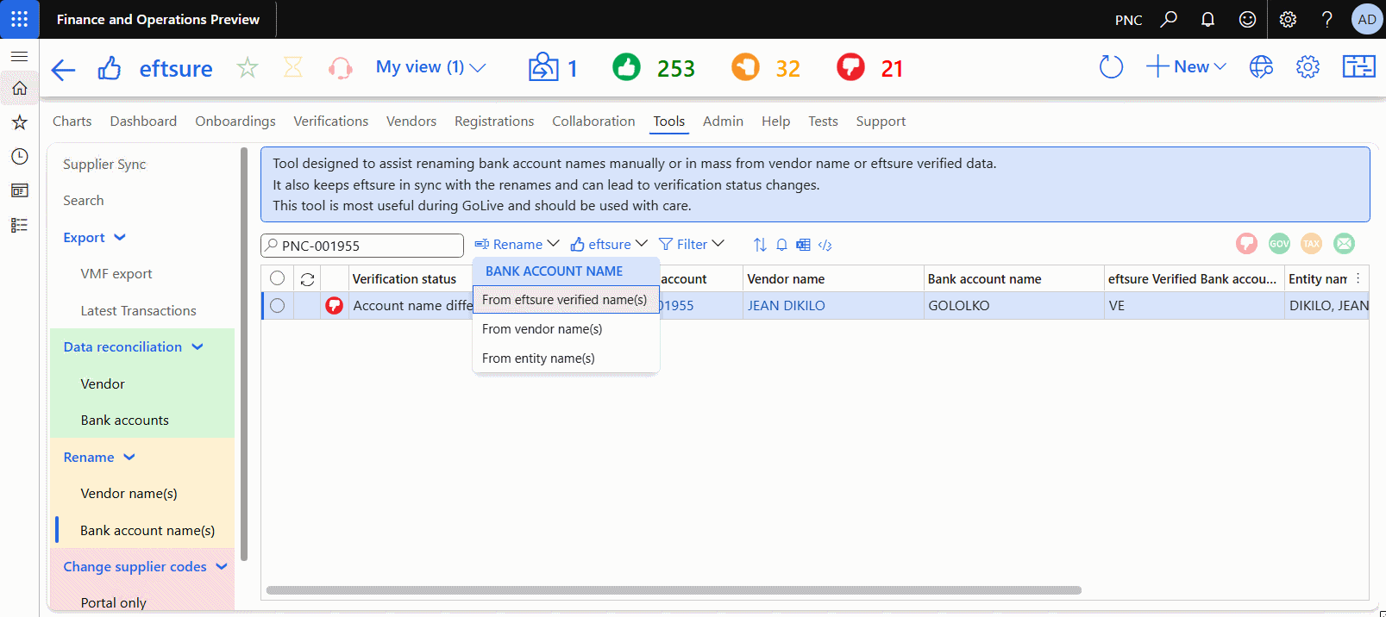Click the sidebar vertical scrollbar
The image size is (1386, 617).
pyautogui.click(x=244, y=353)
